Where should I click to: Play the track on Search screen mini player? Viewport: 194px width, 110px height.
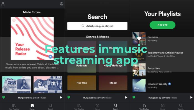[126, 97]
